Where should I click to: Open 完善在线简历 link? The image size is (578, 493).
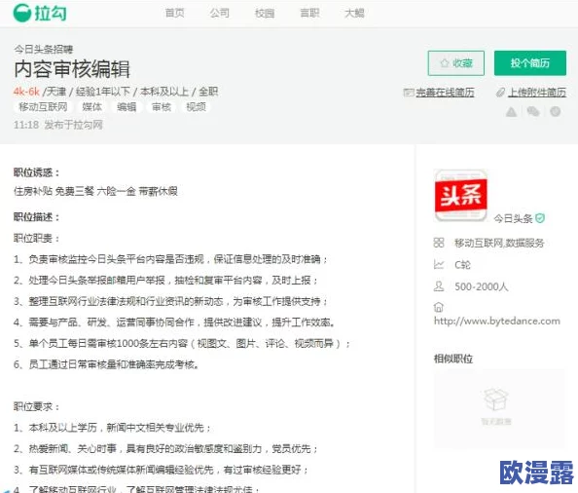click(x=445, y=93)
